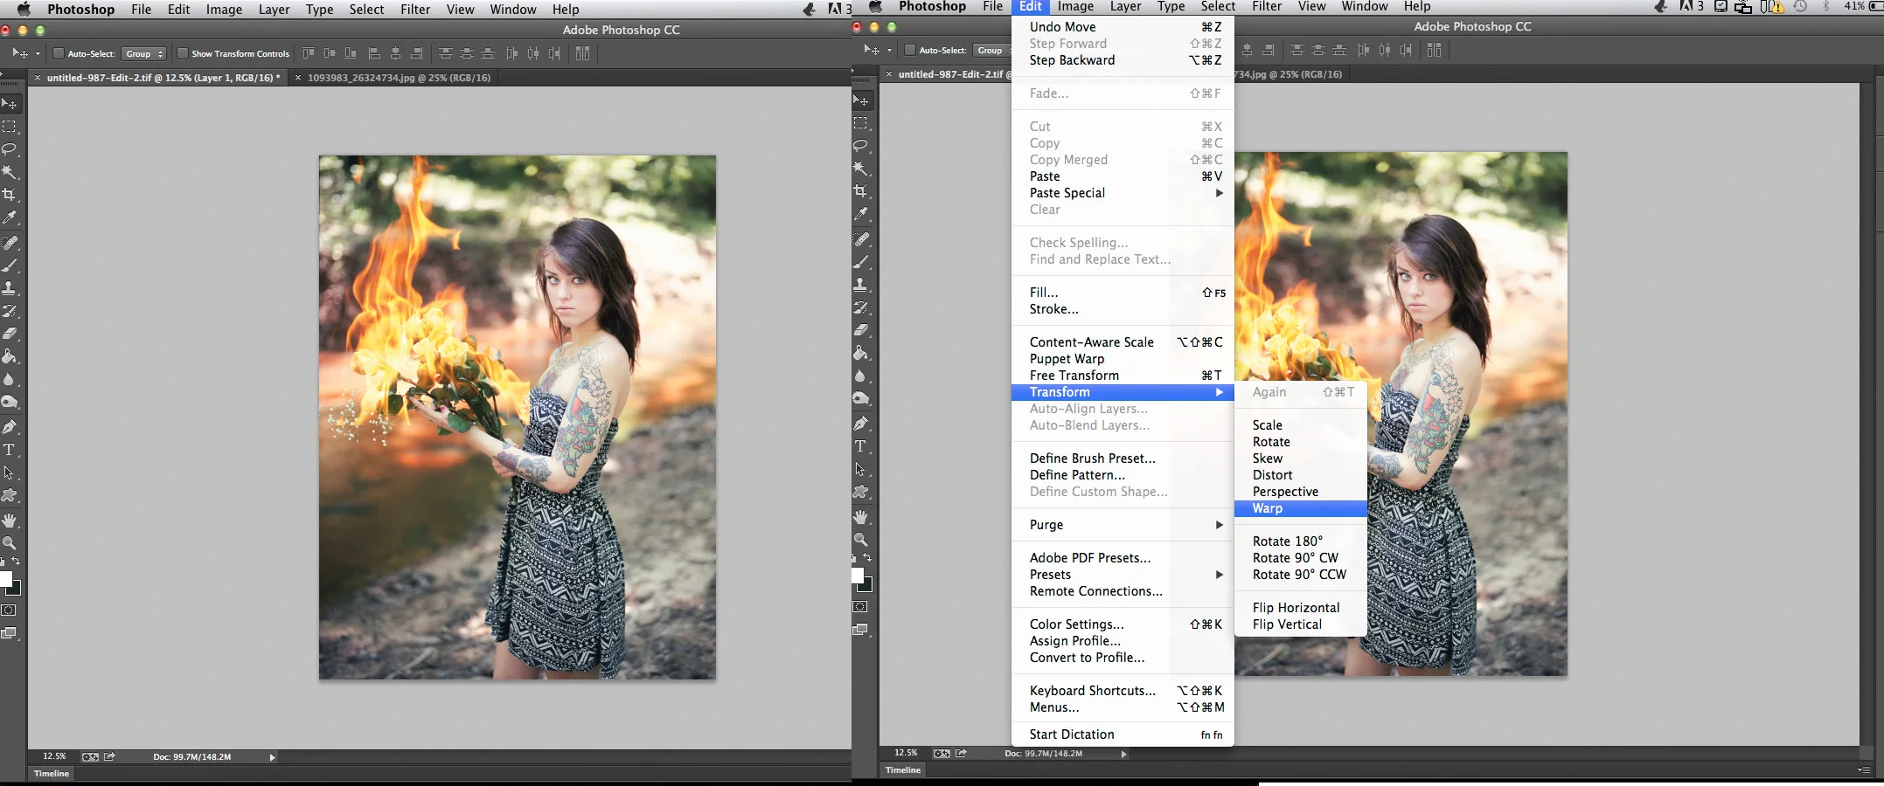Select the Blur tool in left window toolbar
The width and height of the screenshot is (1884, 786).
tap(10, 379)
